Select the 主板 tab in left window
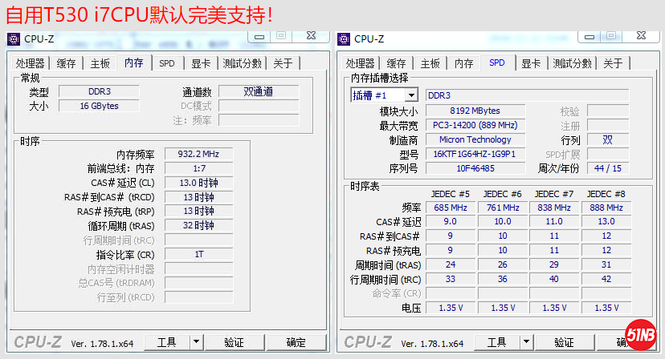The height and width of the screenshot is (359, 665). 100,63
